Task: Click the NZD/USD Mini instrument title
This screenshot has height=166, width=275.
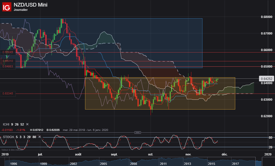Action: [x=30, y=5]
